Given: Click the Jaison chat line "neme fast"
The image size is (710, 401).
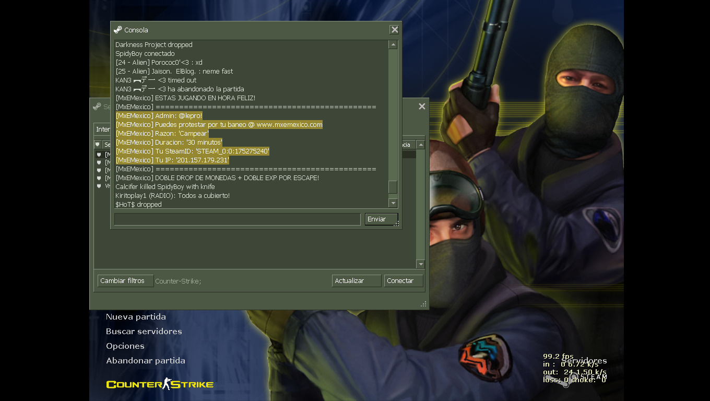Looking at the screenshot, I should pyautogui.click(x=174, y=72).
